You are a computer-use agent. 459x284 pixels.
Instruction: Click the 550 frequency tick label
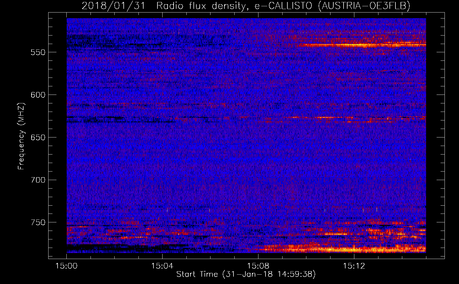click(38, 53)
